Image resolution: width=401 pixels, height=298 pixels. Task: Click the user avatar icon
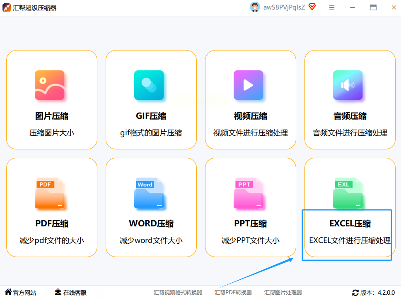click(x=255, y=7)
